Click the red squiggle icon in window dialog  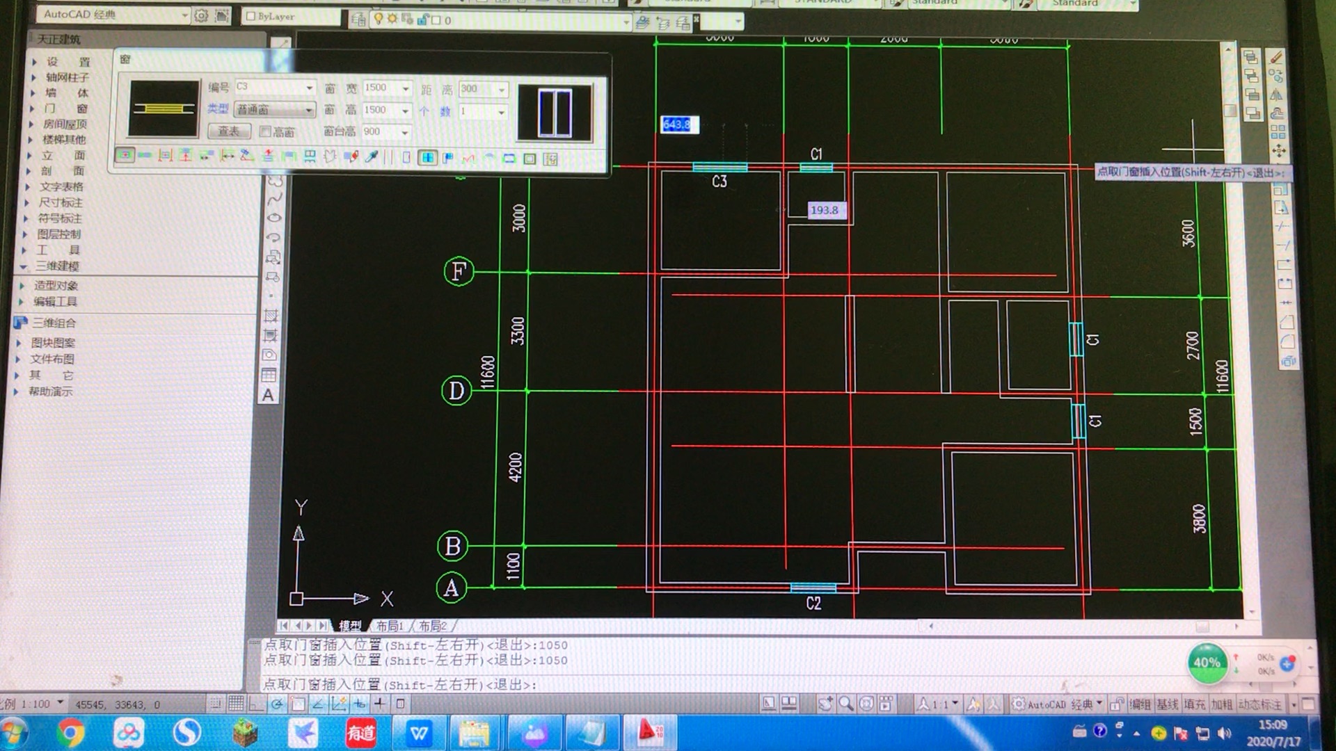468,159
